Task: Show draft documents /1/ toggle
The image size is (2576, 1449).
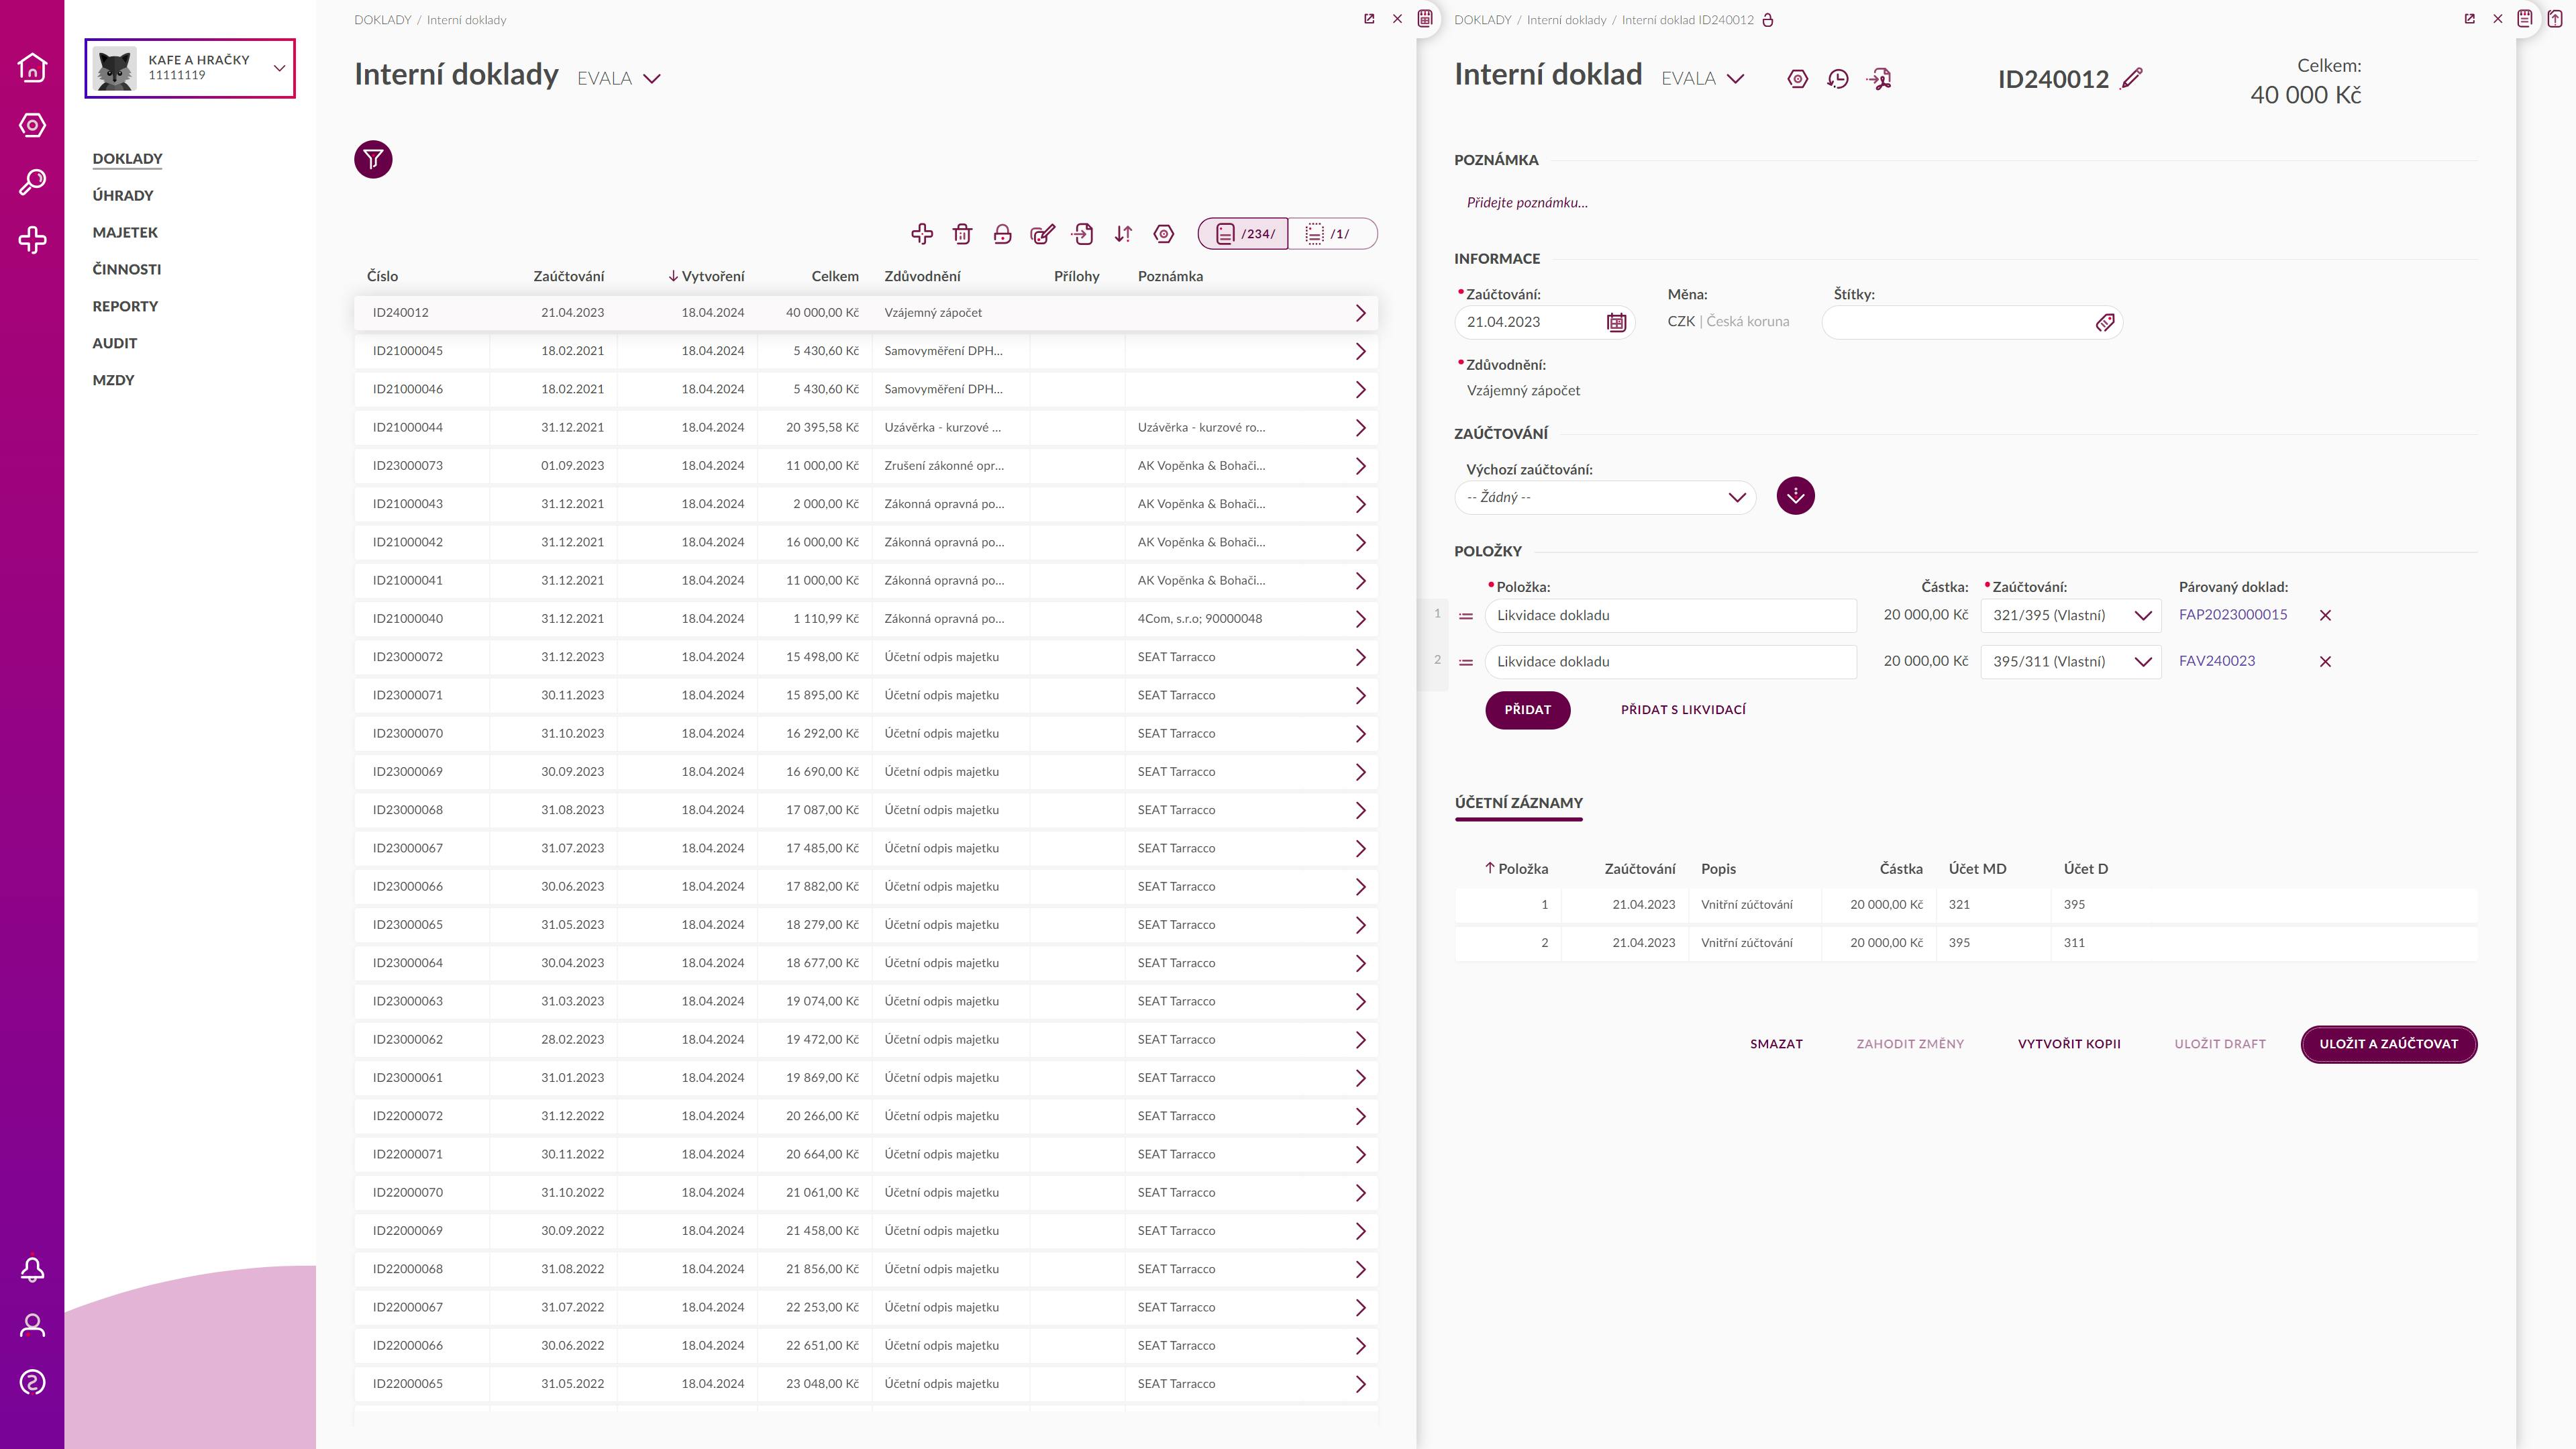Action: click(x=1333, y=234)
